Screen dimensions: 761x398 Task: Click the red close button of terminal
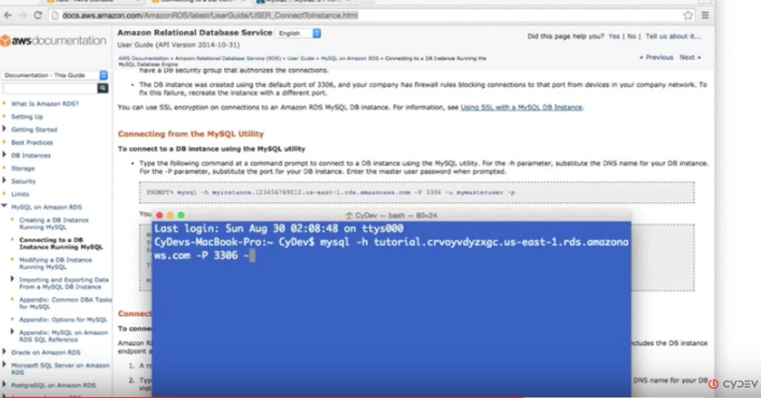point(160,215)
